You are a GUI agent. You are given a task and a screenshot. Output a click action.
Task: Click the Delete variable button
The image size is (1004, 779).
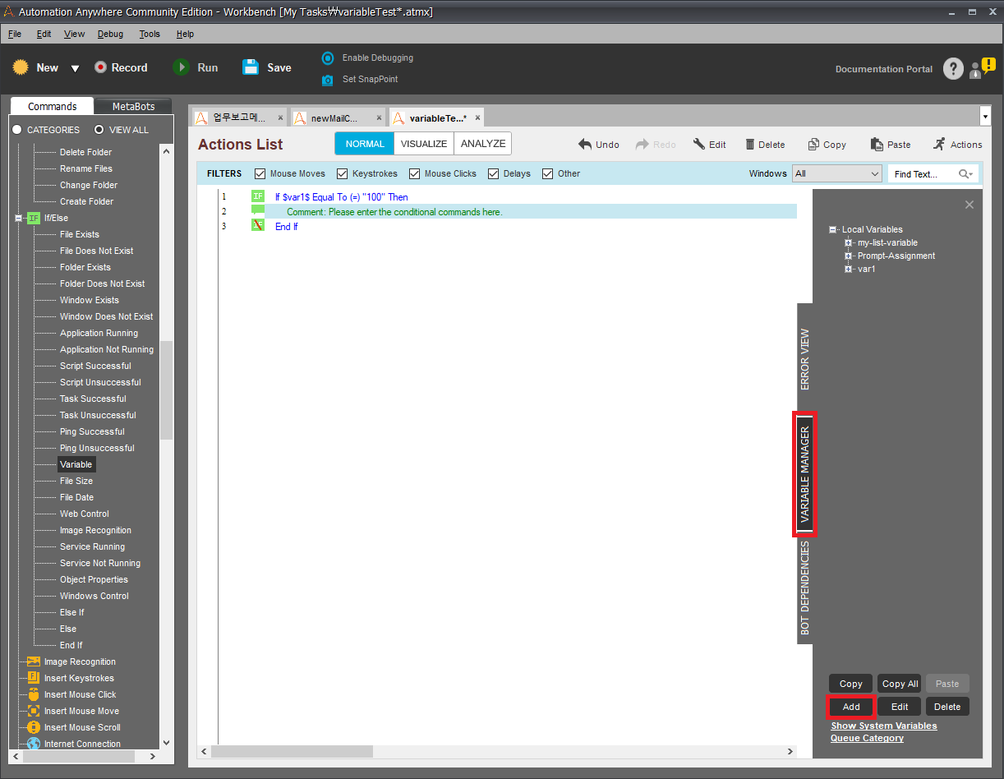pyautogui.click(x=947, y=707)
